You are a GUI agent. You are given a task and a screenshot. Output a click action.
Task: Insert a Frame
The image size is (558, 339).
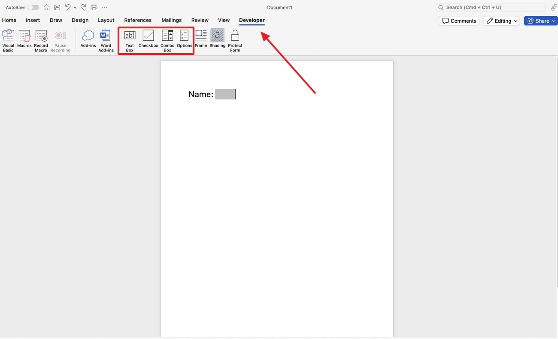click(201, 39)
